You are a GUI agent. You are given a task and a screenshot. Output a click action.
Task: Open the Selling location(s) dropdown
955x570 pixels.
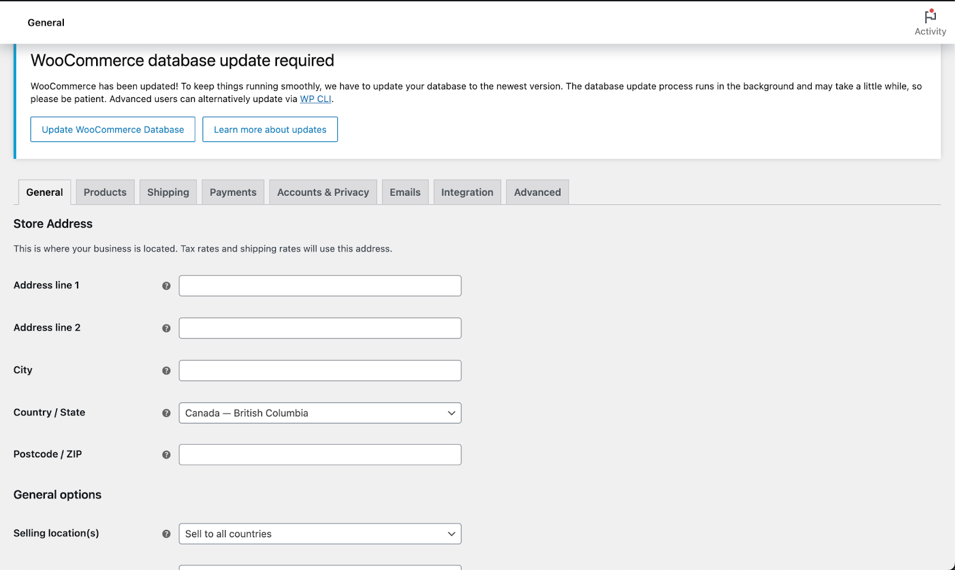[320, 534]
